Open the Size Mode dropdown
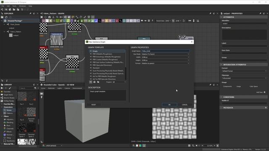 click(x=165, y=54)
